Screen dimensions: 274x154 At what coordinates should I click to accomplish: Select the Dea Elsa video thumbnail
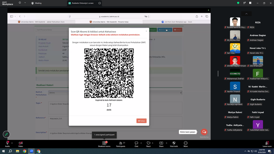point(235,35)
